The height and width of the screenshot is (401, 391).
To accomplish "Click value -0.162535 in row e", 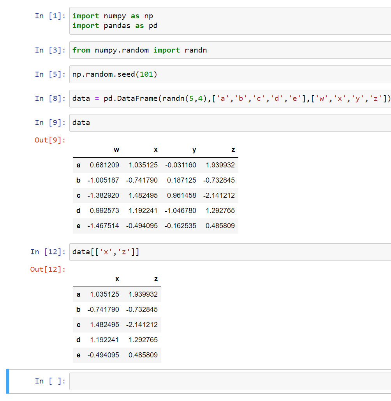I will (x=180, y=226).
